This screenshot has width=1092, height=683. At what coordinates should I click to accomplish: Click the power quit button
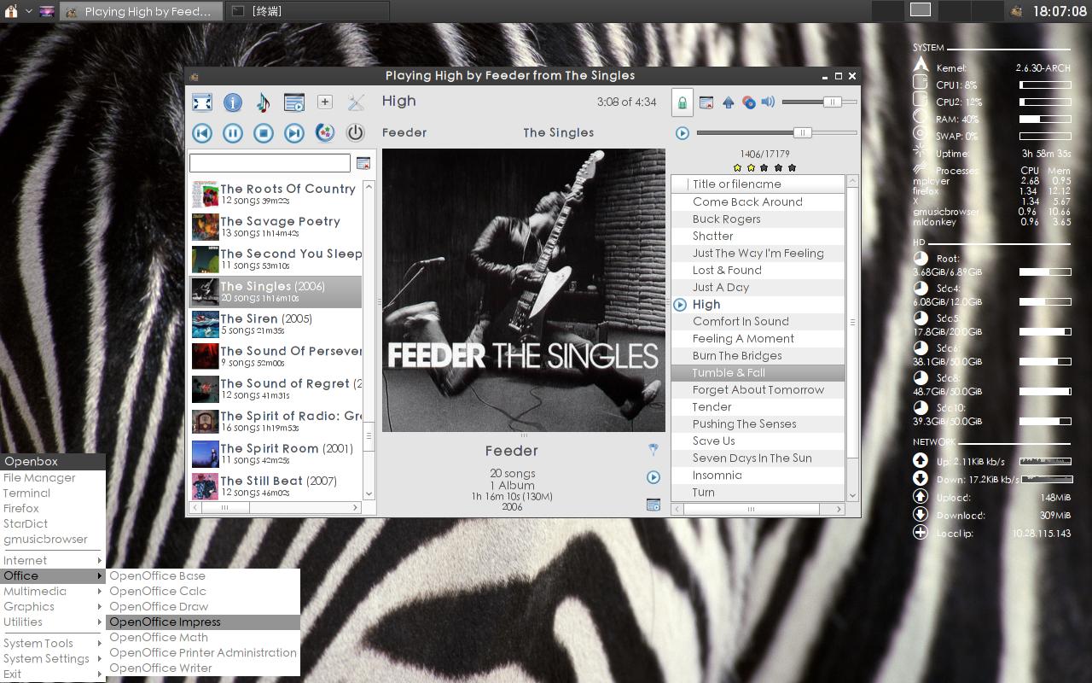click(355, 133)
